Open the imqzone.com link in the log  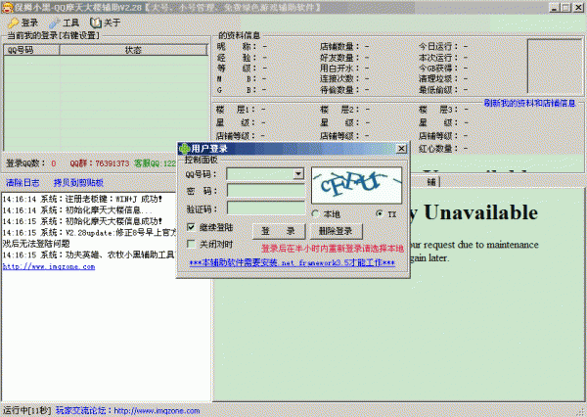pos(49,267)
